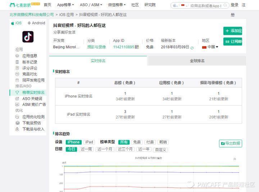This screenshot has height=192, width=259.
Task: Select the iPhone device toggle
Action: pos(73,142)
